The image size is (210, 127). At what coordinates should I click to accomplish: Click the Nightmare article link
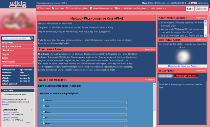[x=44, y=54]
